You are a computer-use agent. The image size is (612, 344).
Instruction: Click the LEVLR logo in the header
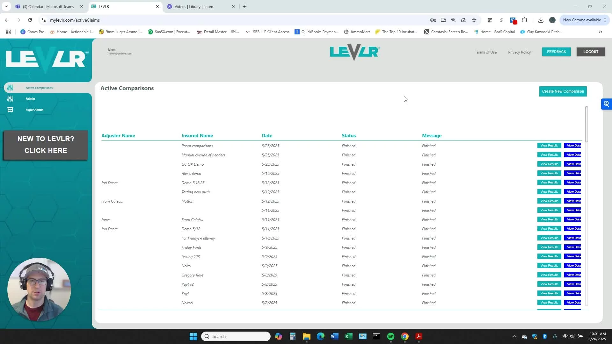(355, 53)
